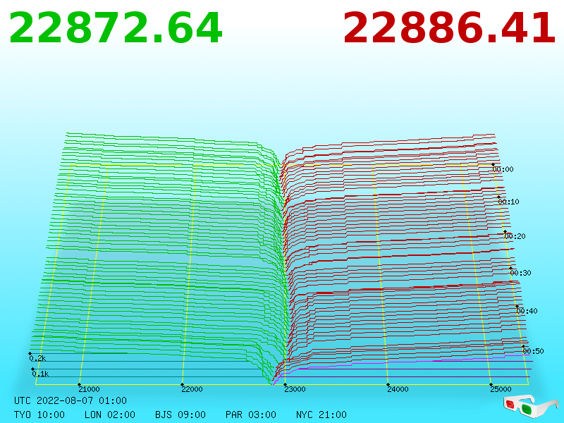Click the 00:40 time axis marker

[x=527, y=311]
